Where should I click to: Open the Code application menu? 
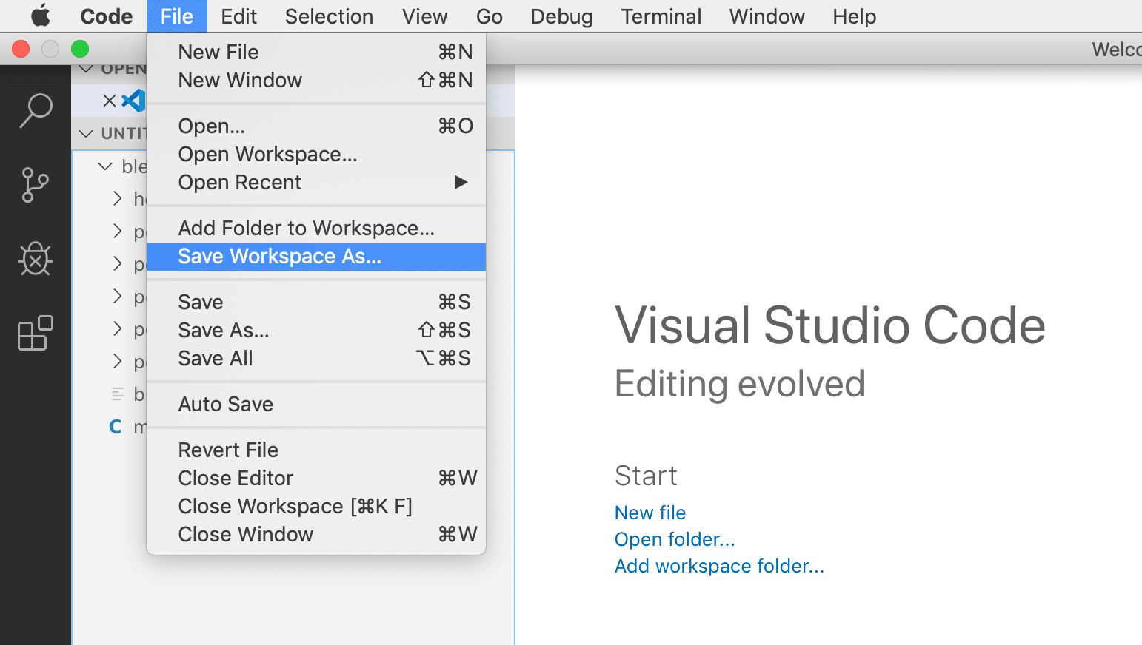(107, 16)
